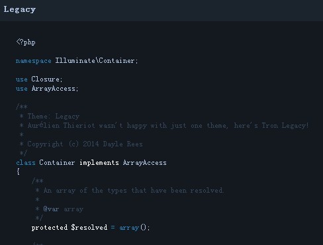Click the class keyword
The width and height of the screenshot is (323, 245).
click(x=26, y=163)
